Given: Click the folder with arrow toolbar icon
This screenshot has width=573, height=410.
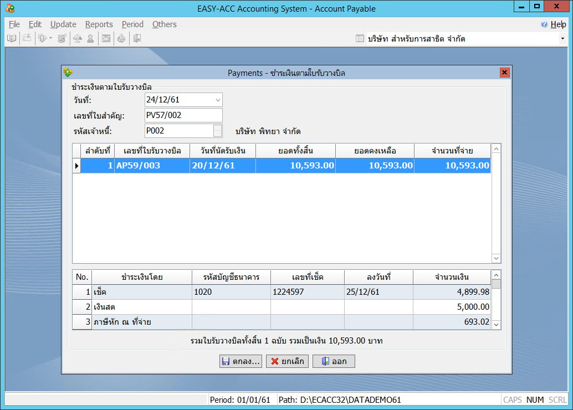Looking at the screenshot, I should pyautogui.click(x=27, y=38).
